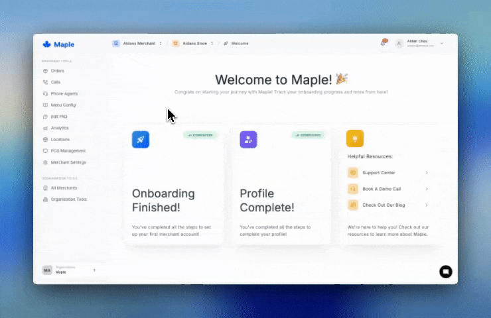Click the Welcome breadcrumb label

240,44
